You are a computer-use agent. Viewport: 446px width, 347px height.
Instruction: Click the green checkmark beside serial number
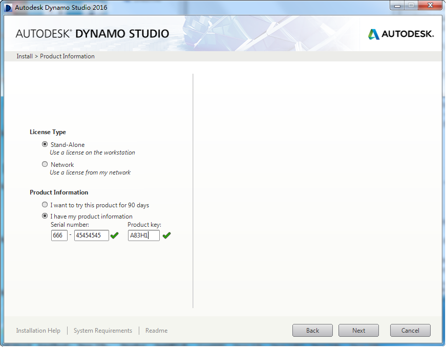click(114, 235)
